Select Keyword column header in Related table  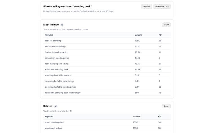[x=49, y=116]
